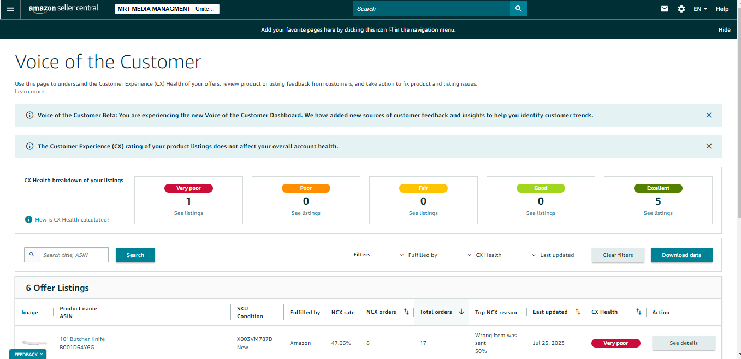Open the mail messages icon
Screen dimensions: 741x359
click(x=665, y=9)
